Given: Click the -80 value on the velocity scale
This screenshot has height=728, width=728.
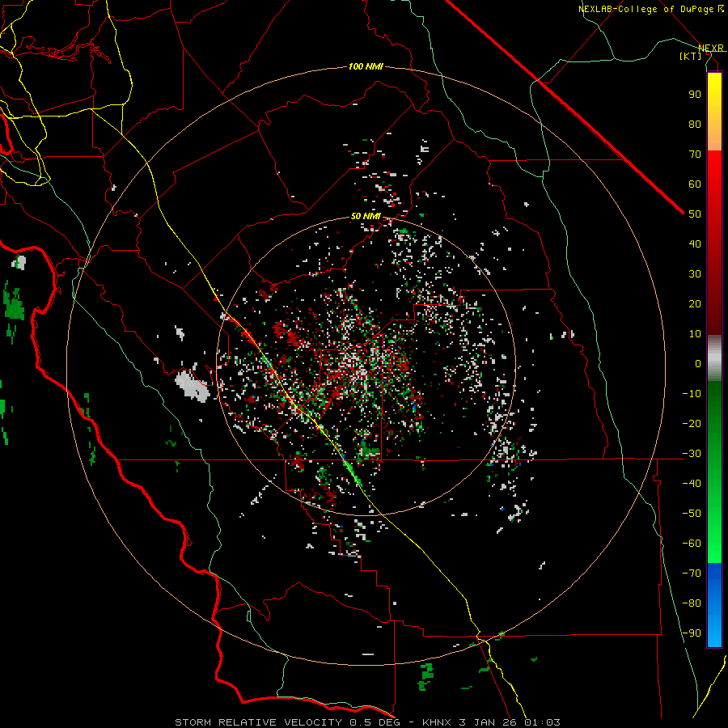Looking at the screenshot, I should 692,603.
